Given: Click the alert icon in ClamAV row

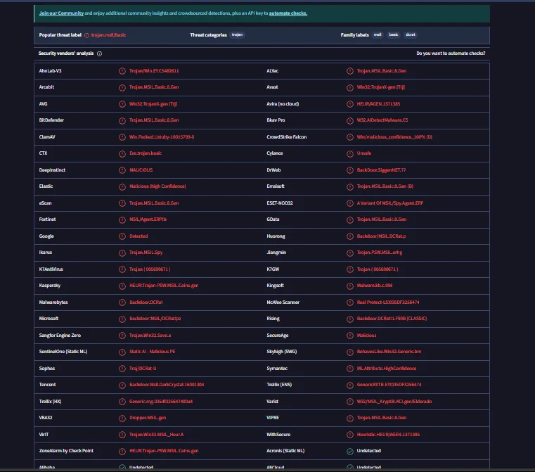Looking at the screenshot, I should tap(122, 137).
